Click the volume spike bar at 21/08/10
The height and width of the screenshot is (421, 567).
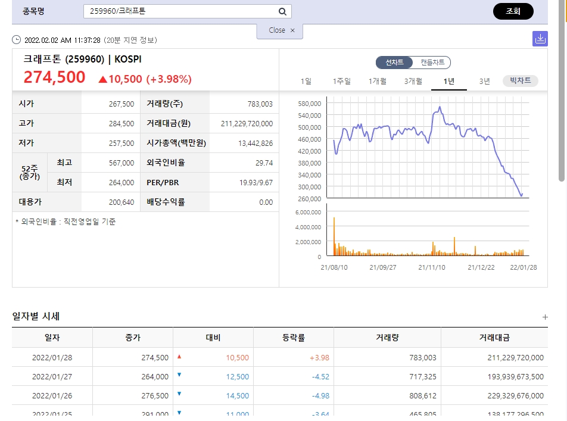(334, 236)
